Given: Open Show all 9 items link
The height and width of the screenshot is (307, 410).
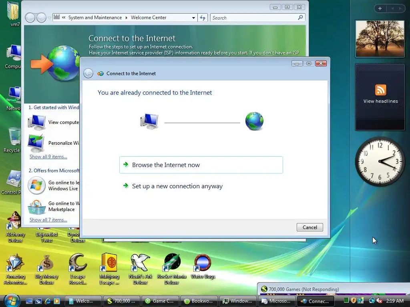Looking at the screenshot, I should coord(48,157).
